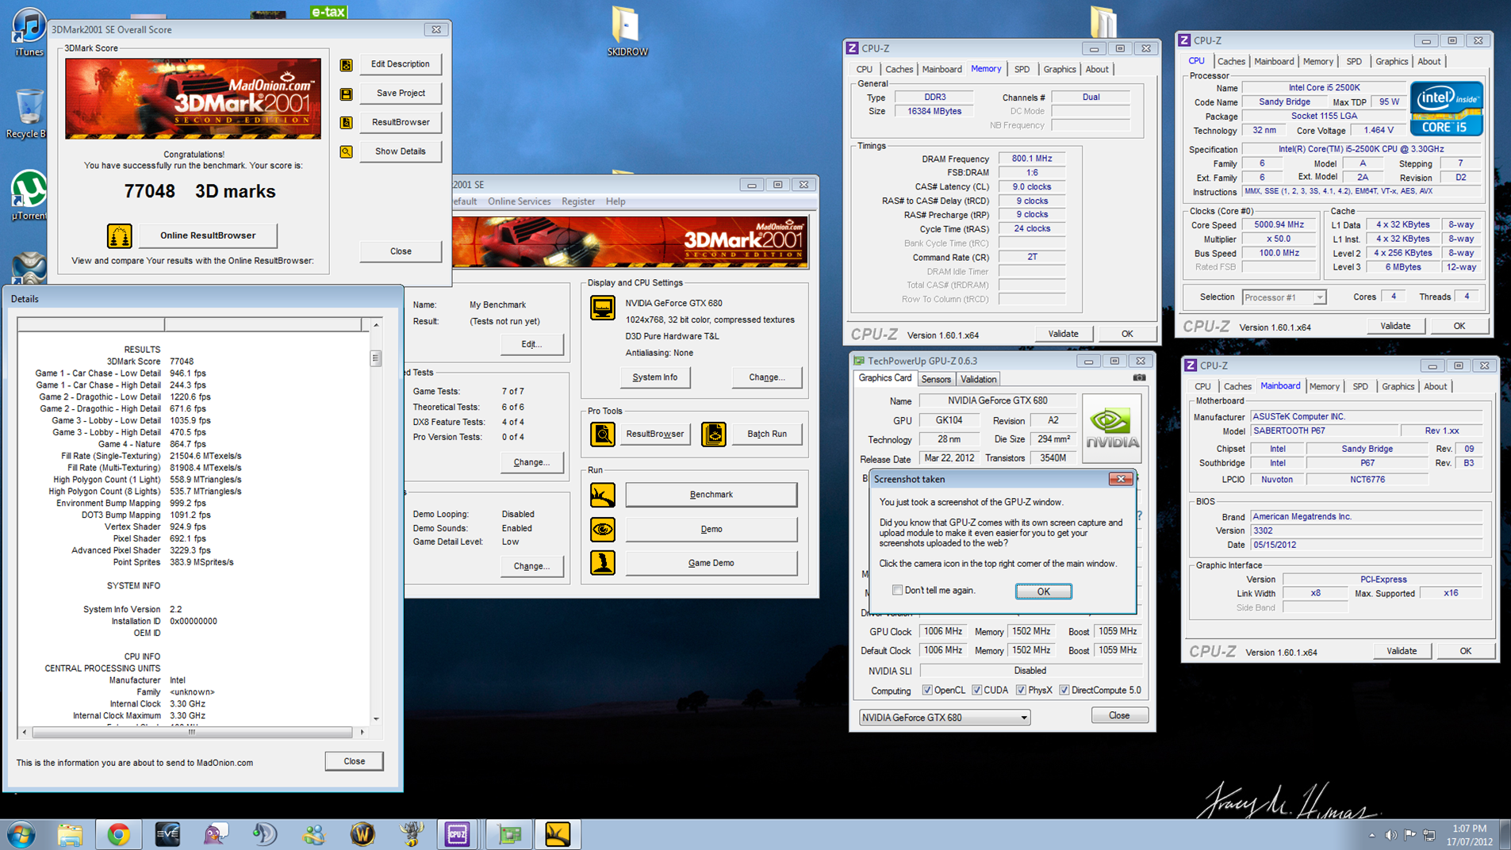
Task: Click the Demo eye icon
Action: [x=602, y=529]
